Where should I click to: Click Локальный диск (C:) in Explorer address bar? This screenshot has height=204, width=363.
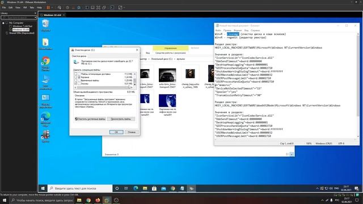(x=162, y=59)
